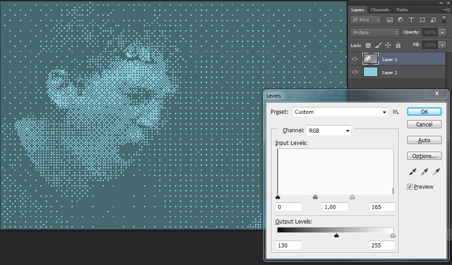Open the Opacity slider arrow
Viewport: 452px width, 265px height.
click(x=442, y=32)
